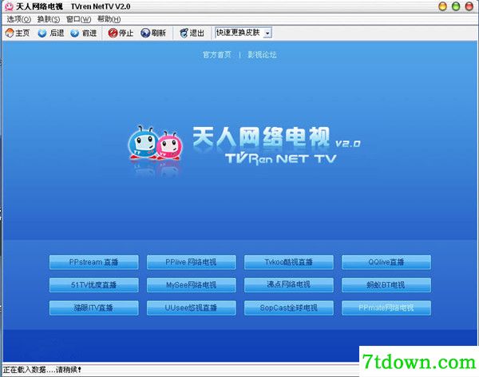
Task: Go forward with the 前进 arrow icon
Action: (74, 33)
